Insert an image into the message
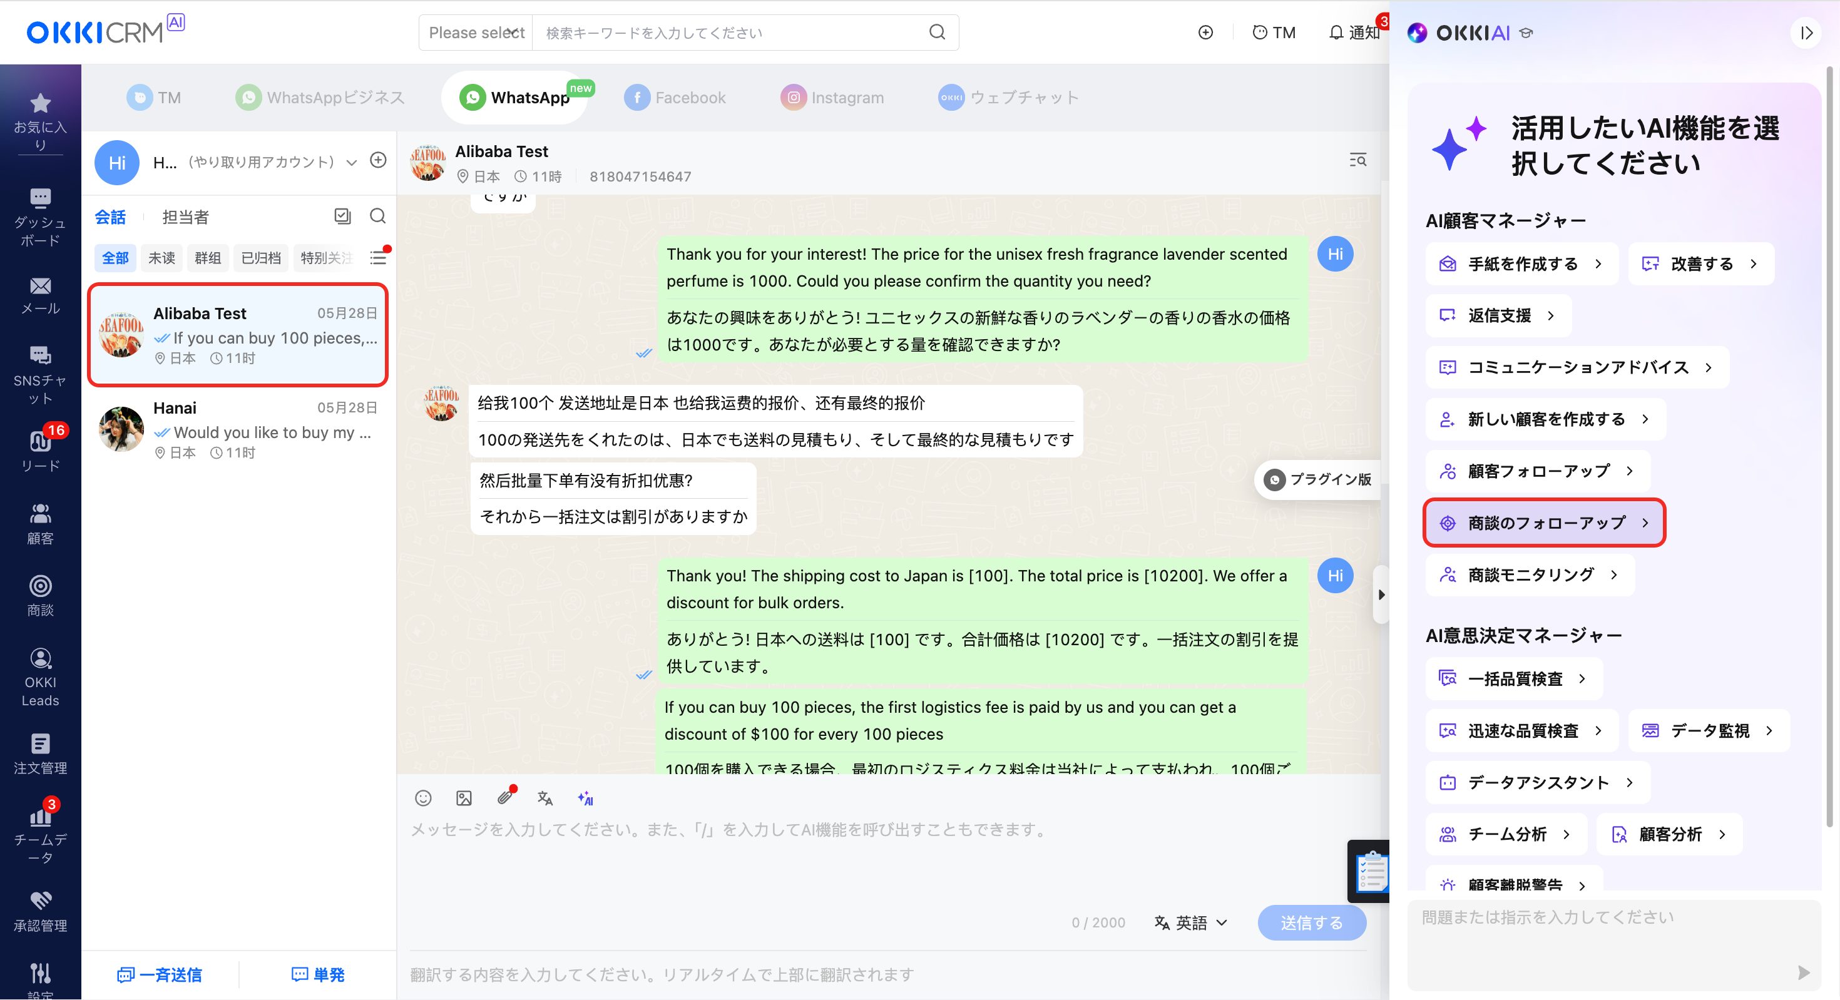Viewport: 1840px width, 1000px height. point(464,798)
